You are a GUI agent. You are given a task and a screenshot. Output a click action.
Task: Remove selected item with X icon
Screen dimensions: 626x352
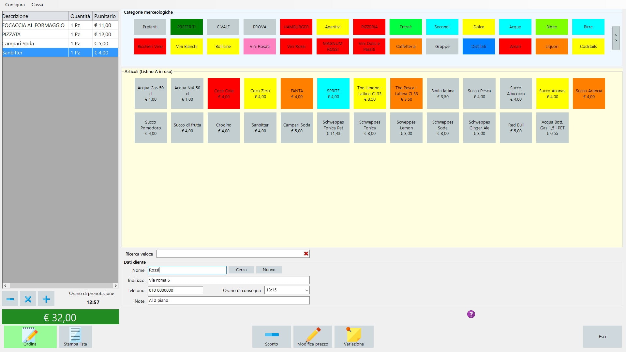click(x=28, y=299)
